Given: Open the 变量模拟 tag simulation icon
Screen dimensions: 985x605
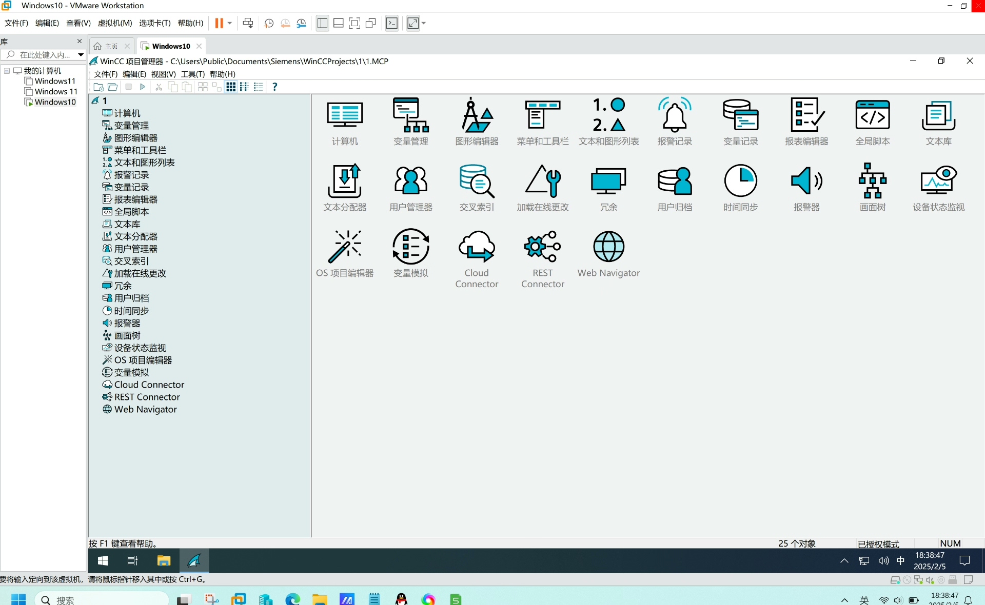Looking at the screenshot, I should (410, 254).
